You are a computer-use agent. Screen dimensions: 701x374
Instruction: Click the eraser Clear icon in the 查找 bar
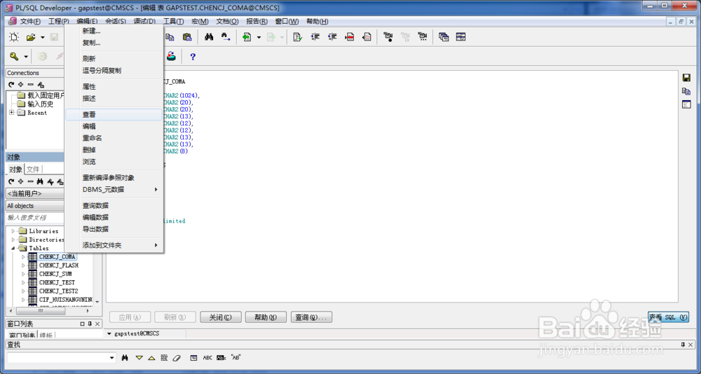pos(177,358)
